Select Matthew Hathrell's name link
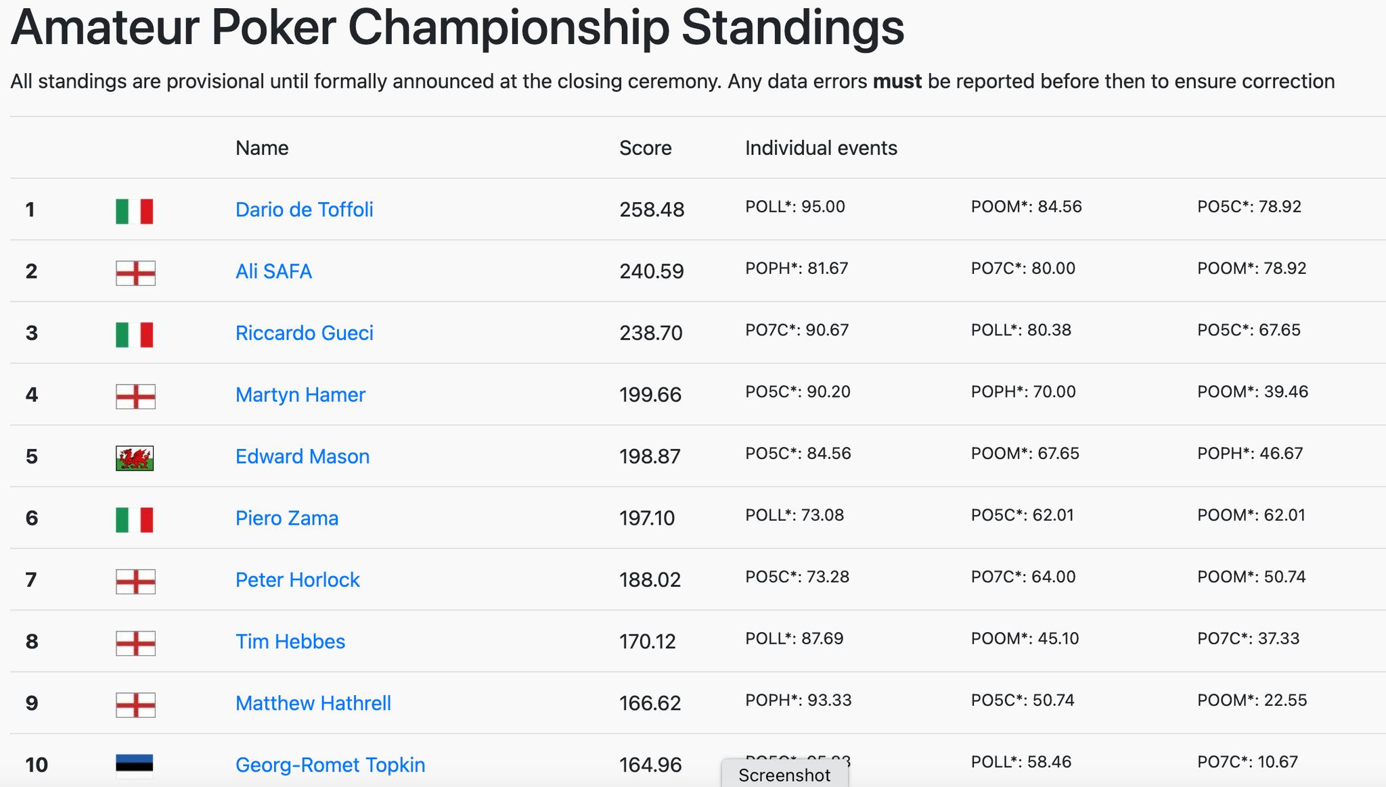 click(x=313, y=703)
